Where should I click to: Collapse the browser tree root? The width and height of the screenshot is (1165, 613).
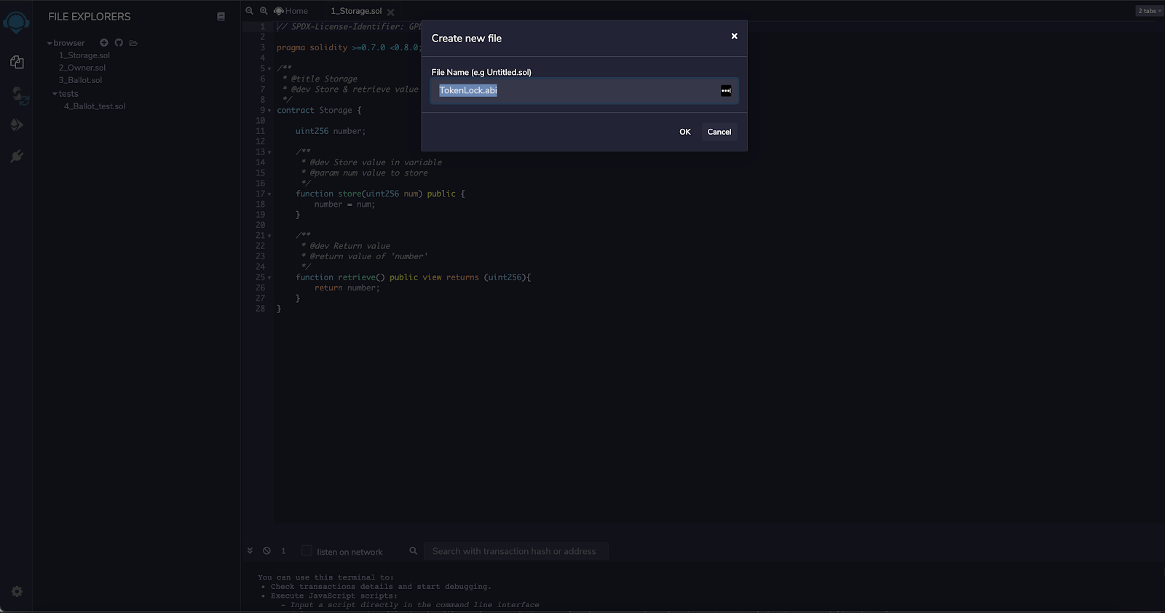pyautogui.click(x=50, y=44)
